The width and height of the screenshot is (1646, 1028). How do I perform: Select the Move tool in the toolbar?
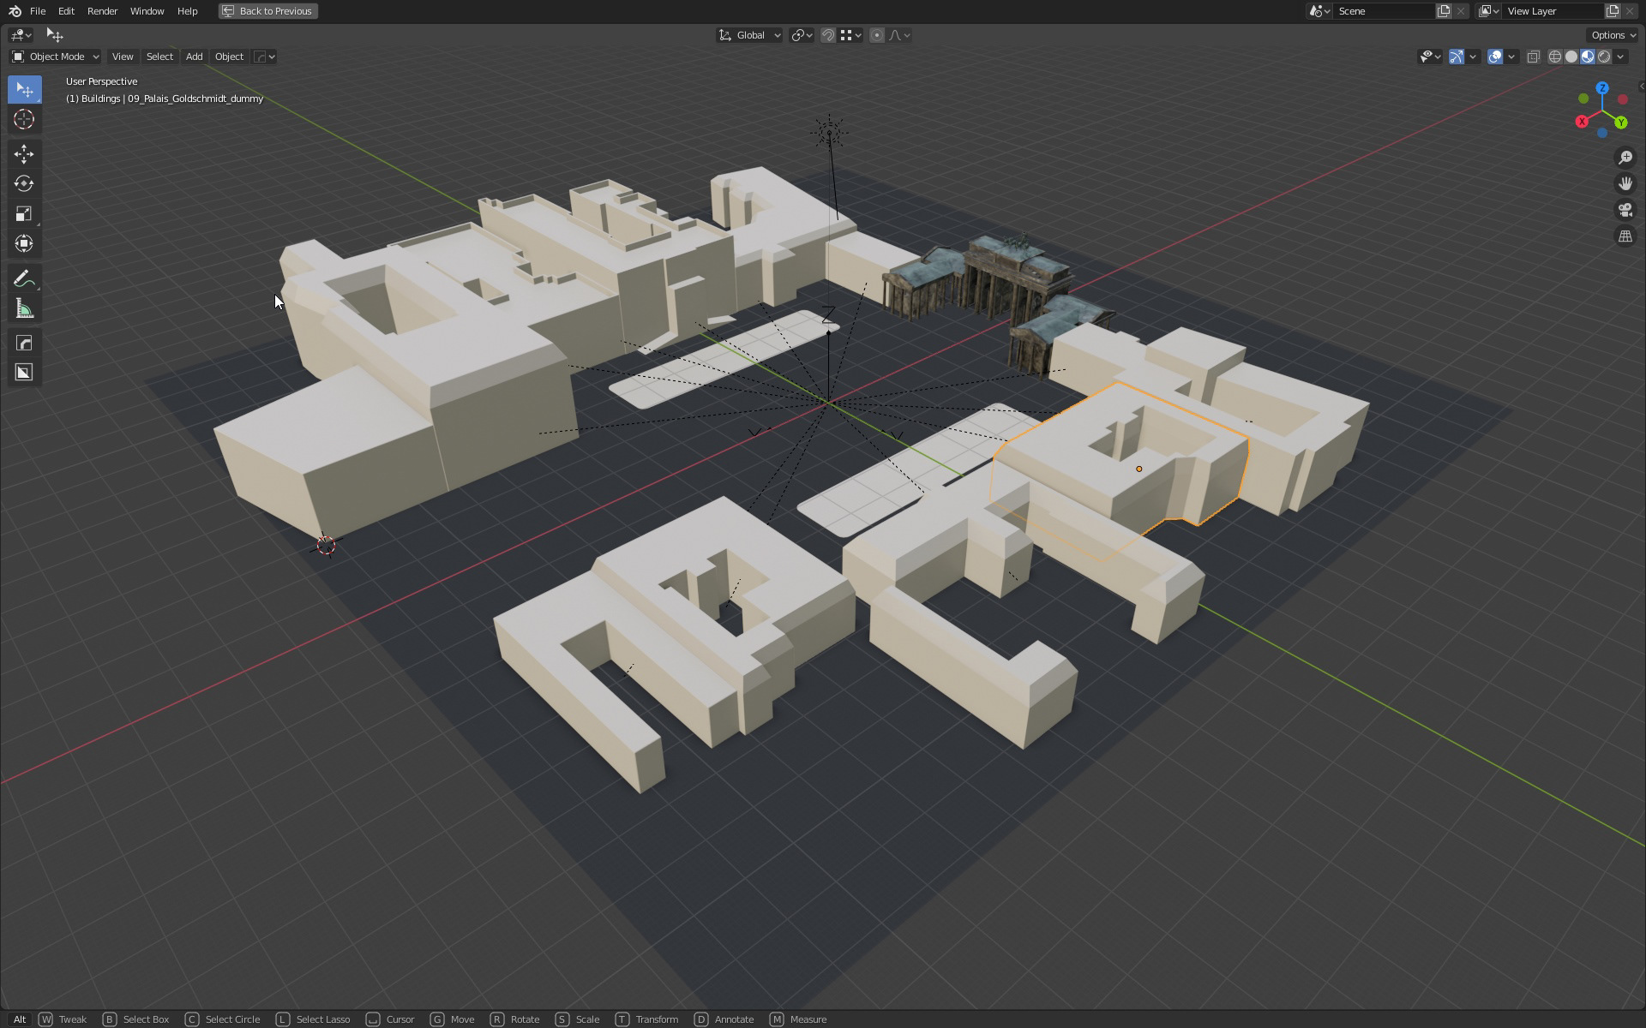(24, 154)
